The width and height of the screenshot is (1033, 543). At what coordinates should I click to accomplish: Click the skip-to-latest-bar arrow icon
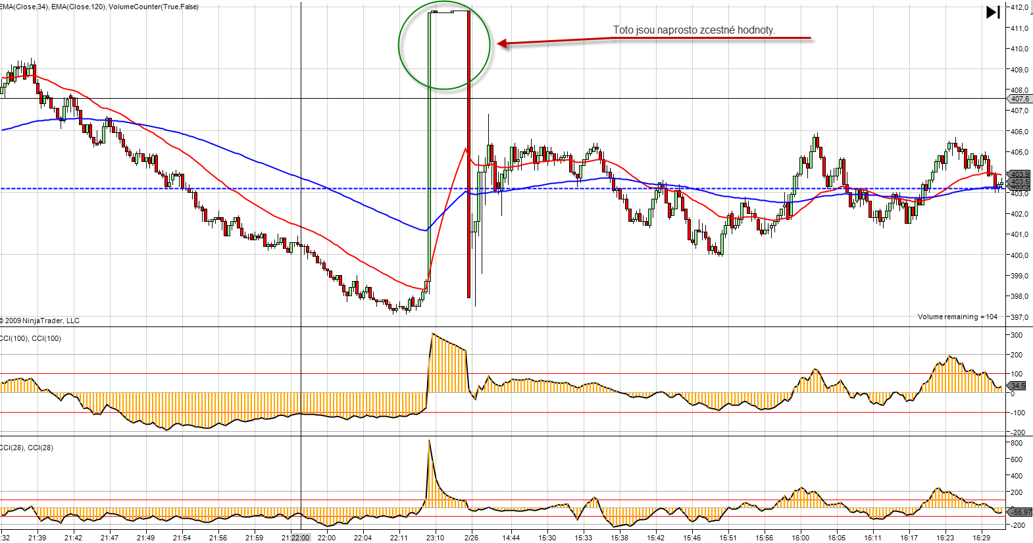(993, 12)
